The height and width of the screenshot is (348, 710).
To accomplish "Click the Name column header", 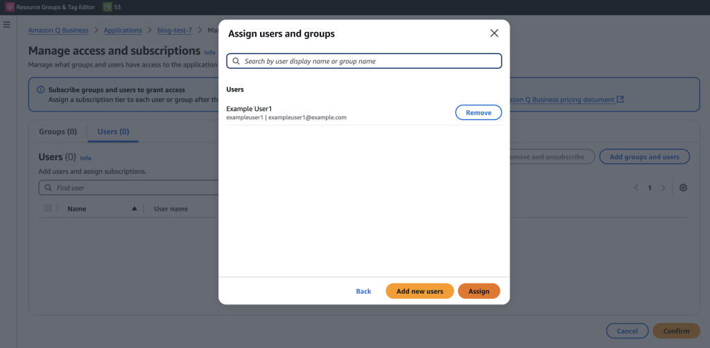I will (x=76, y=209).
